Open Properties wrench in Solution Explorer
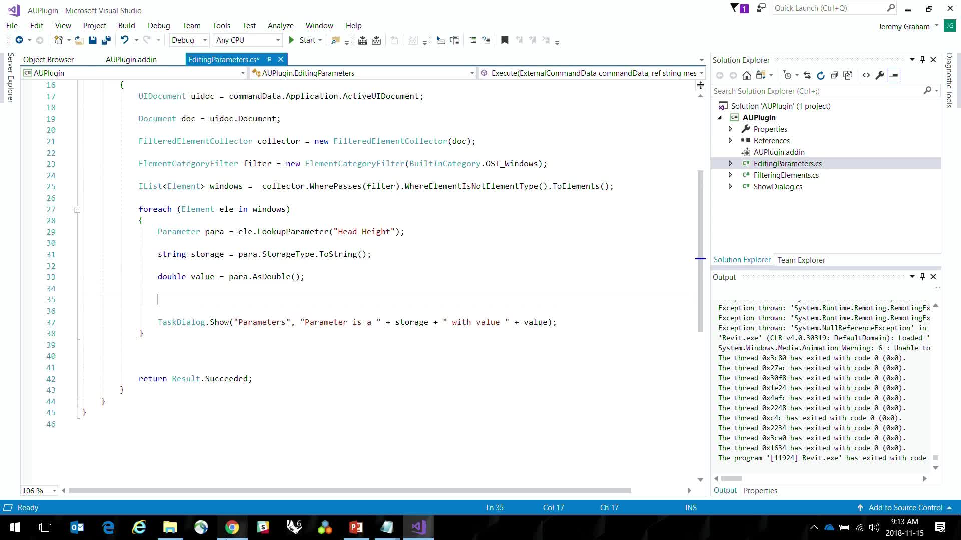Screen dimensions: 961x540 [880, 75]
